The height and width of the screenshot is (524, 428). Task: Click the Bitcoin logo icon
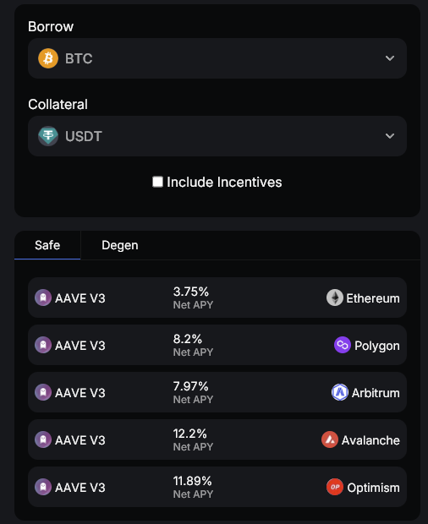click(48, 58)
